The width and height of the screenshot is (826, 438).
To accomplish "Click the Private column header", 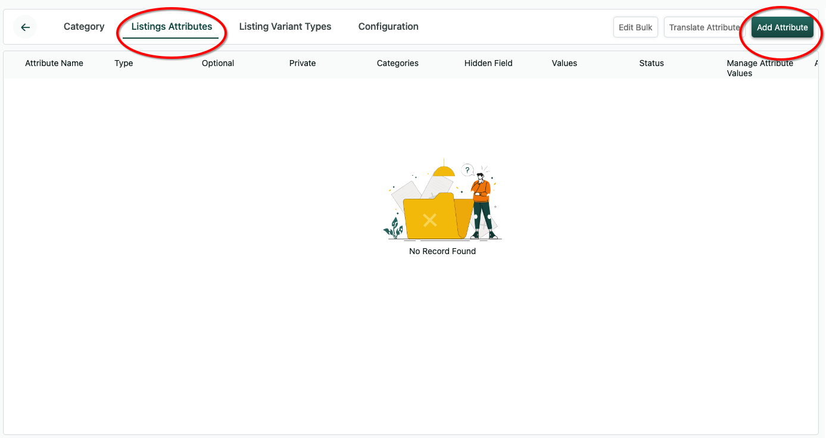I will pyautogui.click(x=303, y=63).
